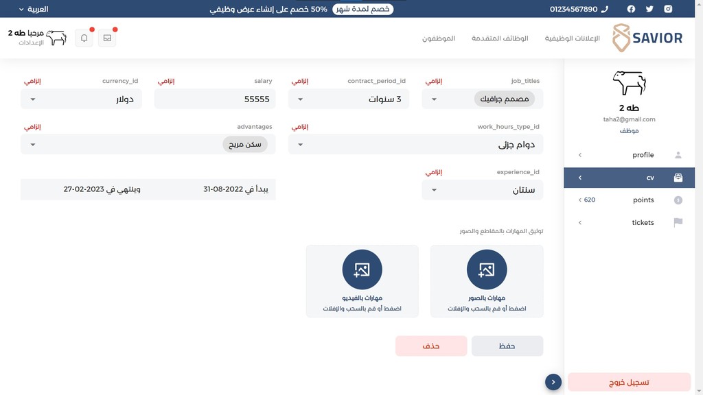The width and height of the screenshot is (703, 395).
Task: Click the end date 27-02-2023 field
Action: tap(102, 189)
